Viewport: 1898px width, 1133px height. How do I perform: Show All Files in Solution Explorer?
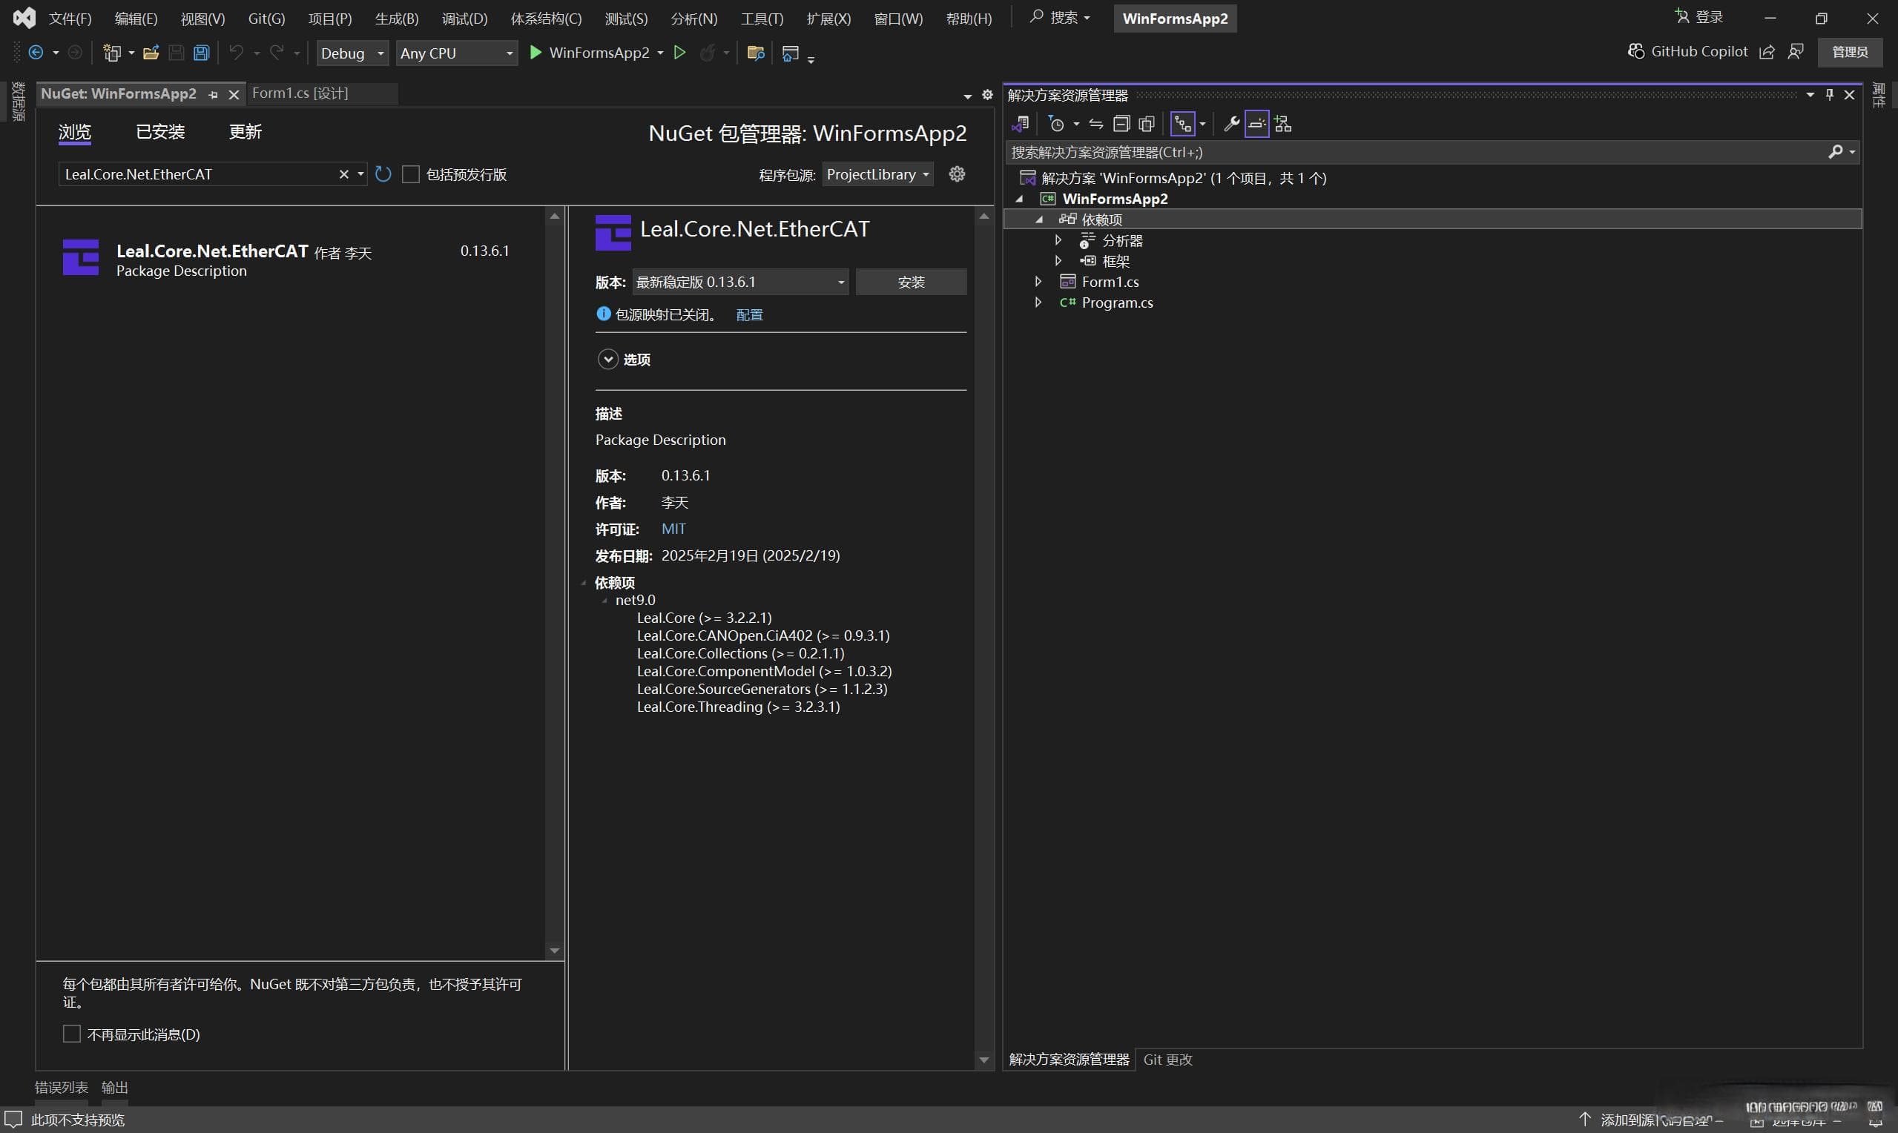[x=1146, y=124]
